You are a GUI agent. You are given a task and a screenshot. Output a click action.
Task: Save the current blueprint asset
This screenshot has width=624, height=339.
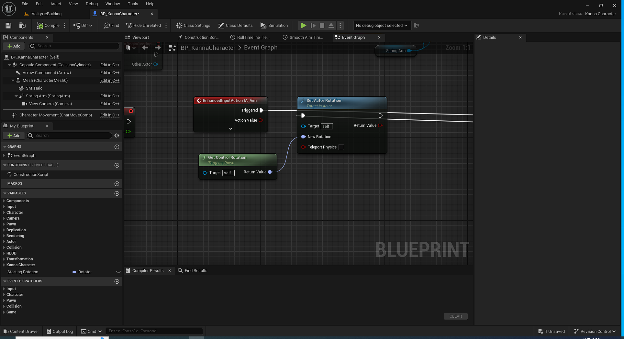[8, 26]
